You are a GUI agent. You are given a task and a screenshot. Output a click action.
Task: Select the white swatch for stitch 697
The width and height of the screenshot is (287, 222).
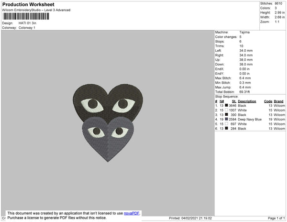226,124
